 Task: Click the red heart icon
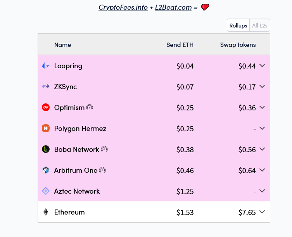coord(205,7)
